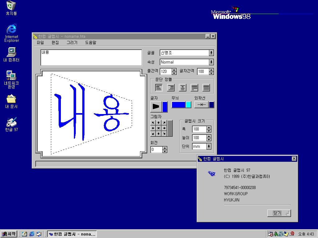Click the blocked mail tray icon
The width and height of the screenshot is (318, 238).
click(292, 234)
